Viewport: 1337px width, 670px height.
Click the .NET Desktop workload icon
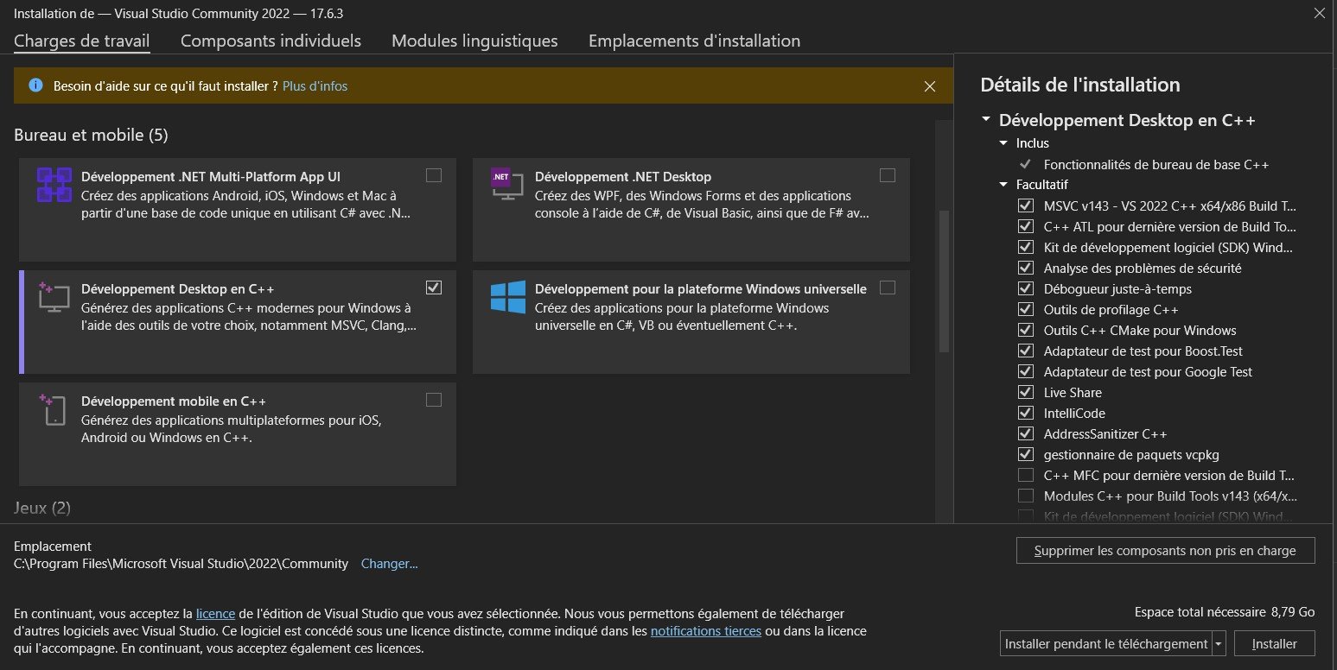(x=507, y=184)
